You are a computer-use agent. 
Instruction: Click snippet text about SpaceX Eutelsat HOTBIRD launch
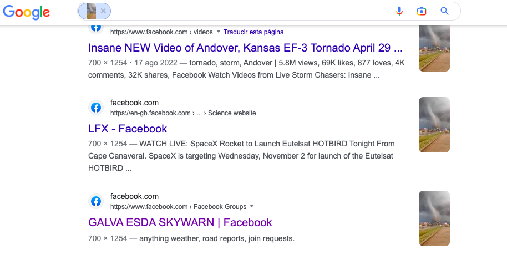point(241,156)
